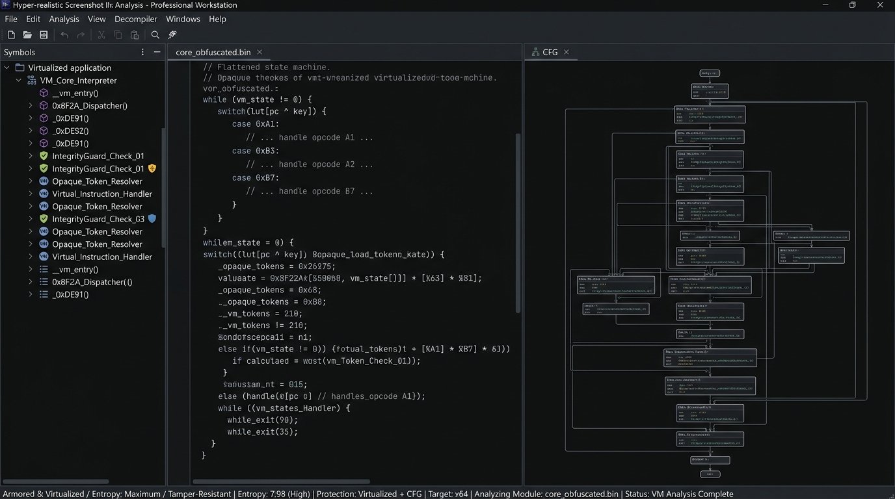The height and width of the screenshot is (499, 895).
Task: Open the Help menu
Action: [x=217, y=19]
